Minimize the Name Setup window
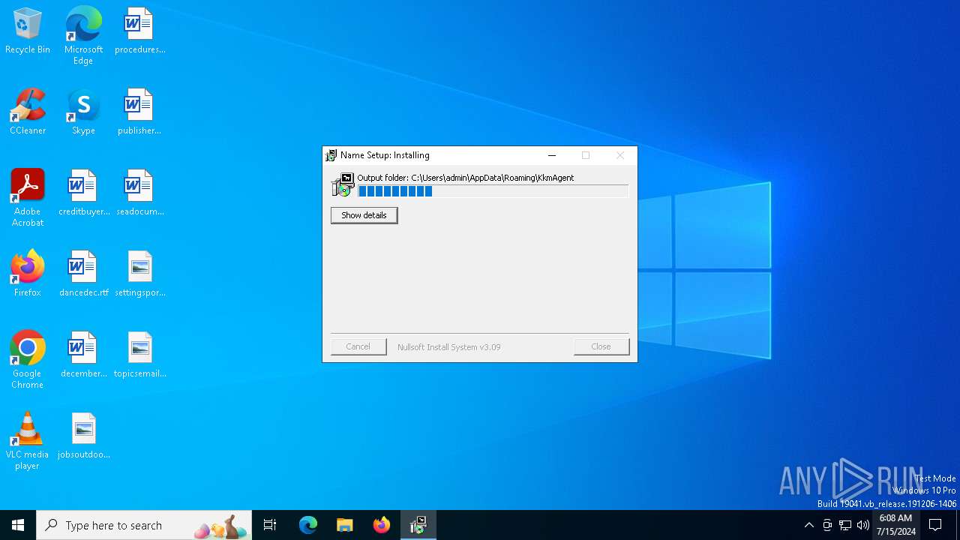The image size is (960, 540). [x=552, y=155]
